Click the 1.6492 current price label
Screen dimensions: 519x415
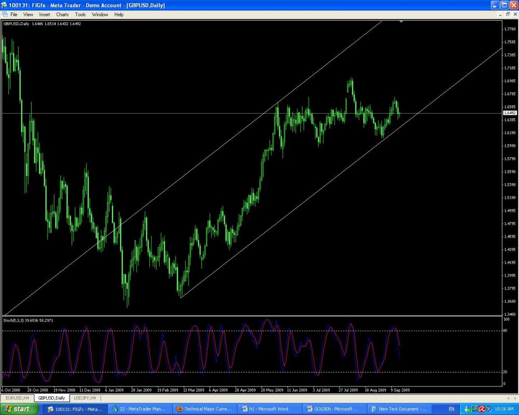point(509,113)
